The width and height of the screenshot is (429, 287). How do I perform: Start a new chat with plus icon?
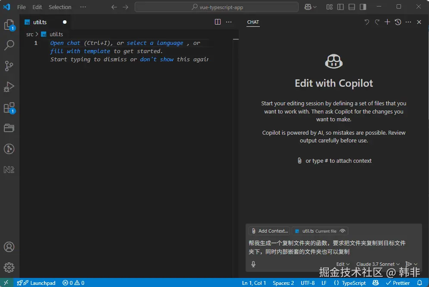click(387, 22)
